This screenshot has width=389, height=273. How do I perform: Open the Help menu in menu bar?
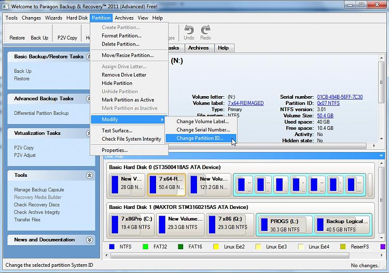[157, 18]
